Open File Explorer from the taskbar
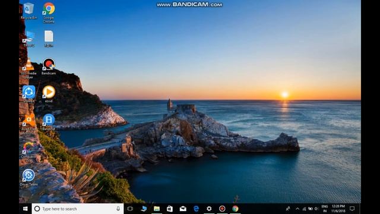The height and width of the screenshot is (214, 380). pos(157,209)
